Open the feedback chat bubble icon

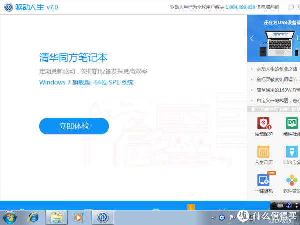click(291, 7)
